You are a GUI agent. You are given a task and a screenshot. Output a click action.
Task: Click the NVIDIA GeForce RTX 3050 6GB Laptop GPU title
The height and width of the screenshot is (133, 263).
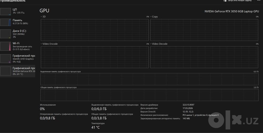pyautogui.click(x=232, y=11)
